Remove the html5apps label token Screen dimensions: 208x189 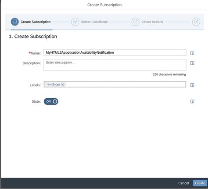[63, 84]
